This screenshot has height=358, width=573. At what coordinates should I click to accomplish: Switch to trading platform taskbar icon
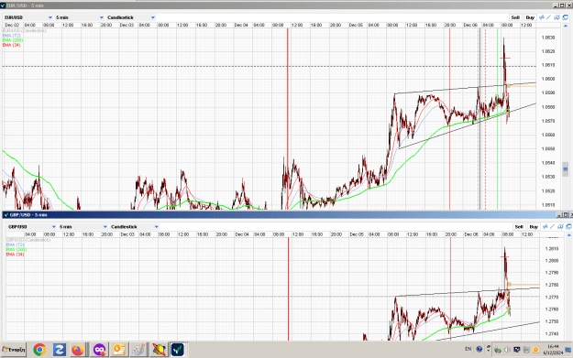[178, 350]
